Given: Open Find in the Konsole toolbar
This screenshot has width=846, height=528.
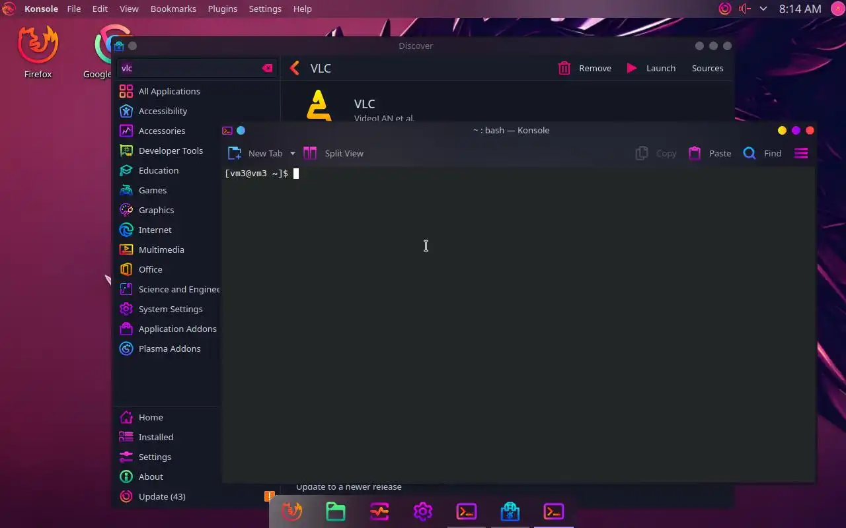Looking at the screenshot, I should 762,153.
